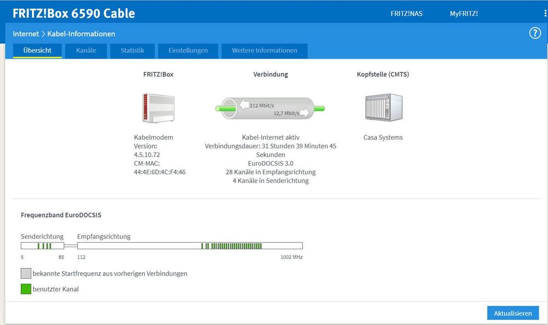The width and height of the screenshot is (548, 325).
Task: Click the connection pipe graphic
Action: [270, 108]
